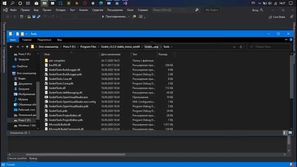This screenshot has width=297, height=167.
Task: Refresh the Tools folder view
Action: (x=241, y=47)
